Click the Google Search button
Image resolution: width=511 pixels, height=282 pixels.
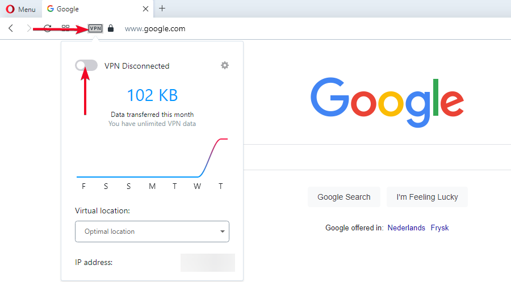coord(344,197)
